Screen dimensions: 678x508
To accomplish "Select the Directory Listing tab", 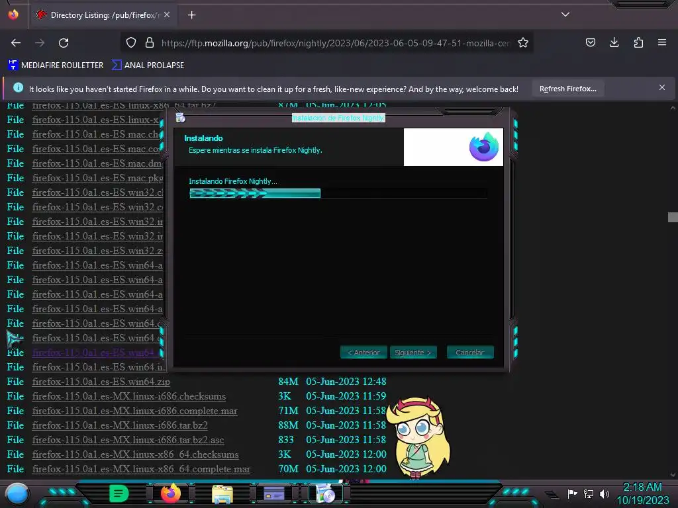I will pos(103,15).
